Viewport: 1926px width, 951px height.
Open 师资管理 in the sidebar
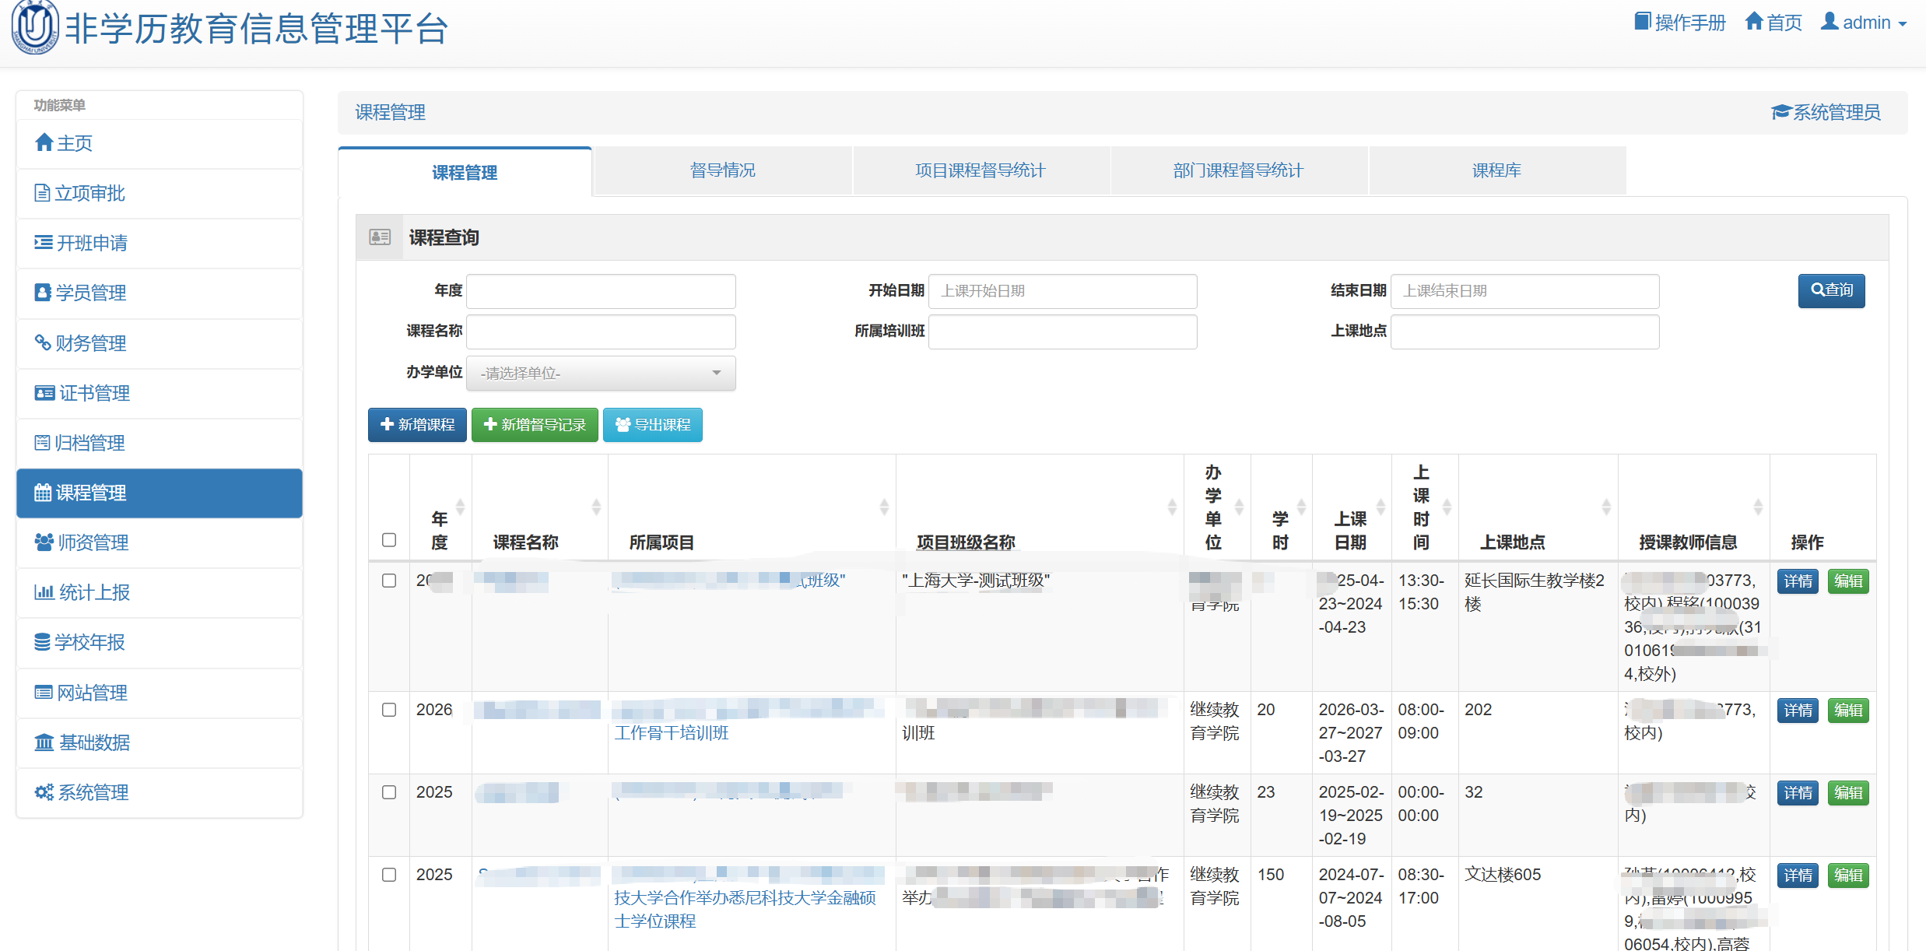click(160, 542)
